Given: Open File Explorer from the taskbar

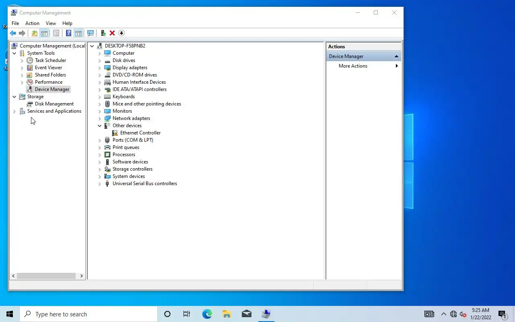Looking at the screenshot, I should point(227,314).
